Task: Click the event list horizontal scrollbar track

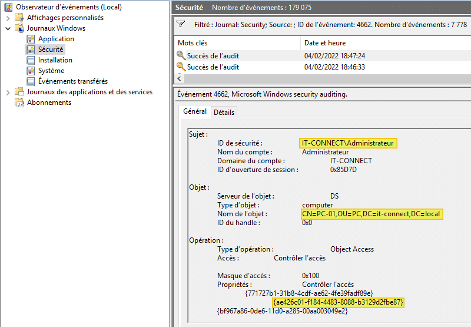Action: (327, 79)
